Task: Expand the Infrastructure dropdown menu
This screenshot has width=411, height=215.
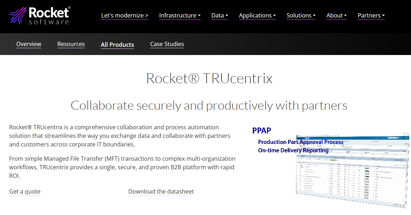Action: click(180, 15)
